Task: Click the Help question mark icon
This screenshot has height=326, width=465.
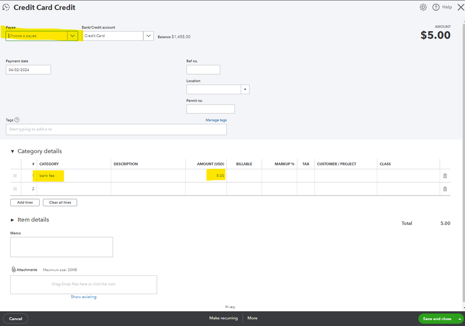Action: 436,7
